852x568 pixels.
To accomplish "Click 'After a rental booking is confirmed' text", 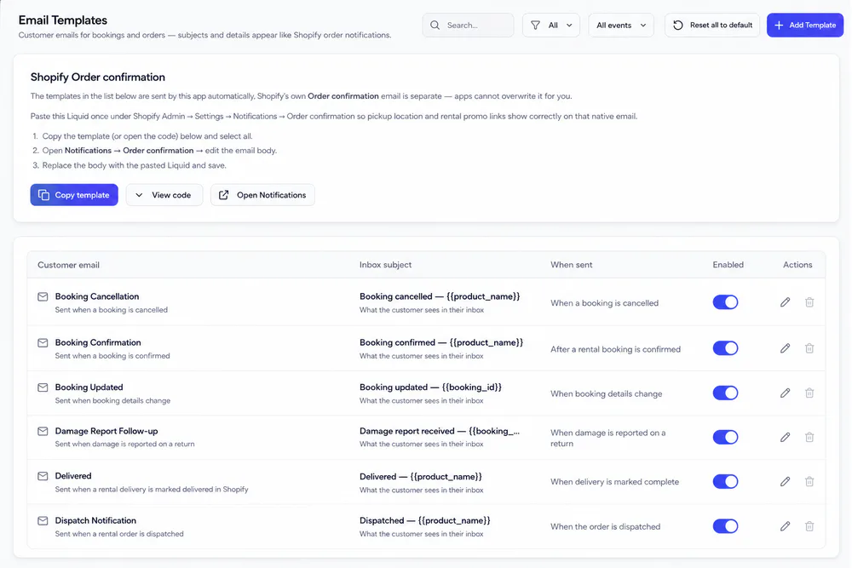I will [615, 349].
